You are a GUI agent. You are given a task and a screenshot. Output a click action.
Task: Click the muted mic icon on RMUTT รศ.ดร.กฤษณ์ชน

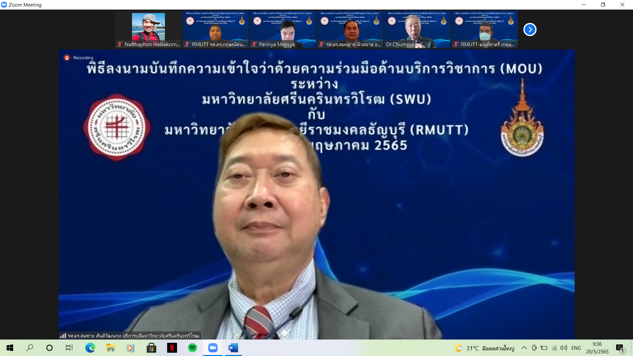(187, 44)
